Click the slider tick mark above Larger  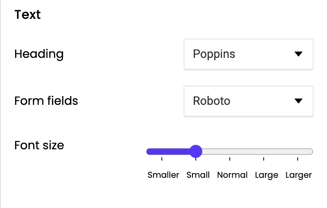[298, 159]
